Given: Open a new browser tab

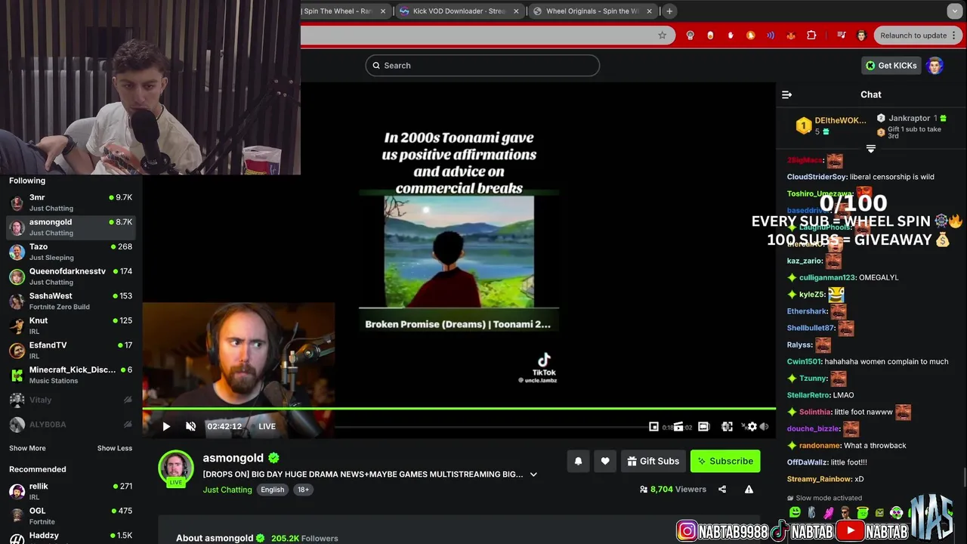Looking at the screenshot, I should point(669,11).
